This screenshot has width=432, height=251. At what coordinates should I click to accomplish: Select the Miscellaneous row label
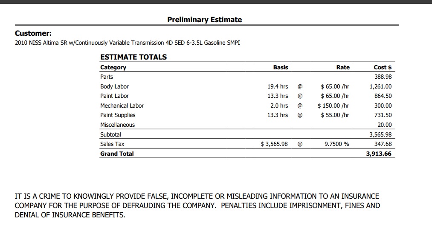coord(117,125)
